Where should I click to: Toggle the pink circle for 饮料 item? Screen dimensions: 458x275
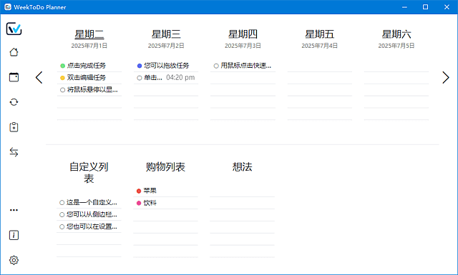point(139,203)
